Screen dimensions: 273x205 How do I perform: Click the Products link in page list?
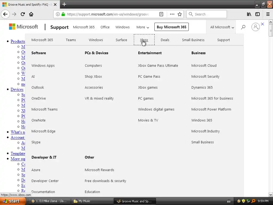[x=18, y=41]
